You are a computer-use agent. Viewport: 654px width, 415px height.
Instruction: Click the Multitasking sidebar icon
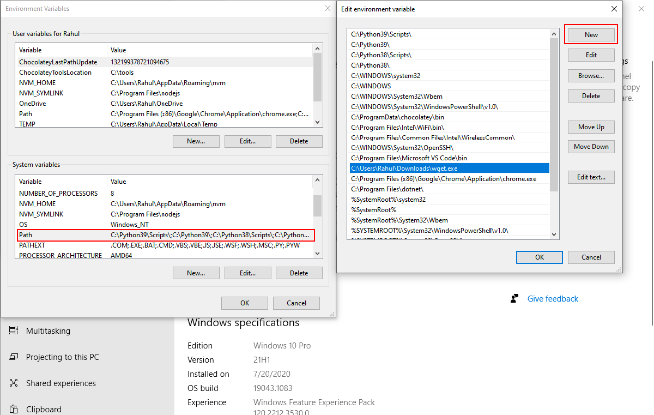click(x=14, y=330)
